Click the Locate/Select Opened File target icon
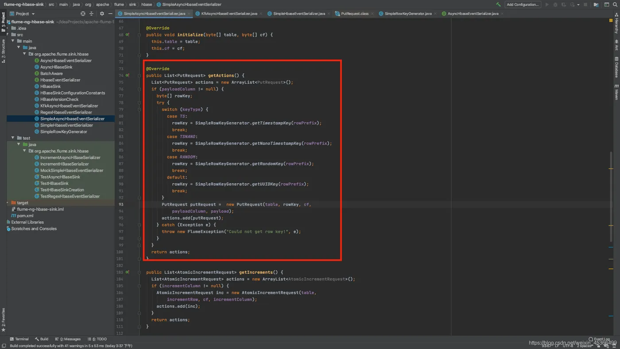The width and height of the screenshot is (620, 349). point(83,14)
